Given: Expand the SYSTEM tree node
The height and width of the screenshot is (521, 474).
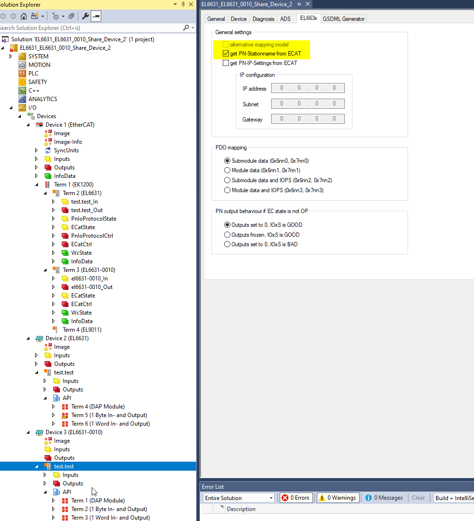Looking at the screenshot, I should (x=11, y=56).
